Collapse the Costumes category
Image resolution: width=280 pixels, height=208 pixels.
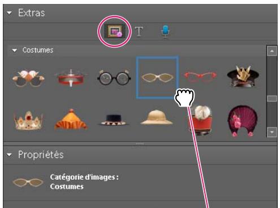click(14, 50)
